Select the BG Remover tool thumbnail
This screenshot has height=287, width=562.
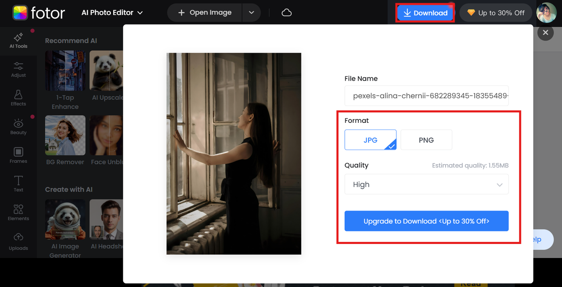[x=65, y=135]
